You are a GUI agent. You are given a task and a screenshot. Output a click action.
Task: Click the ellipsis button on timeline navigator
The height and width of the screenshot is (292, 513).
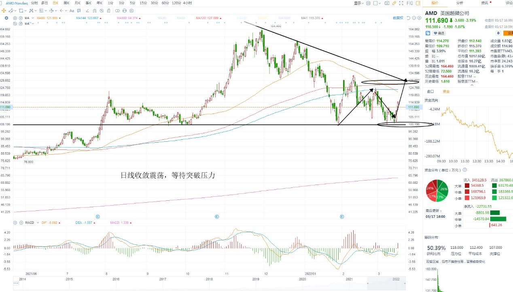click(15, 282)
